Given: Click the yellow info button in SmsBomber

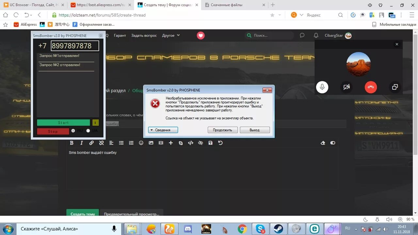Looking at the screenshot, I should [95, 123].
